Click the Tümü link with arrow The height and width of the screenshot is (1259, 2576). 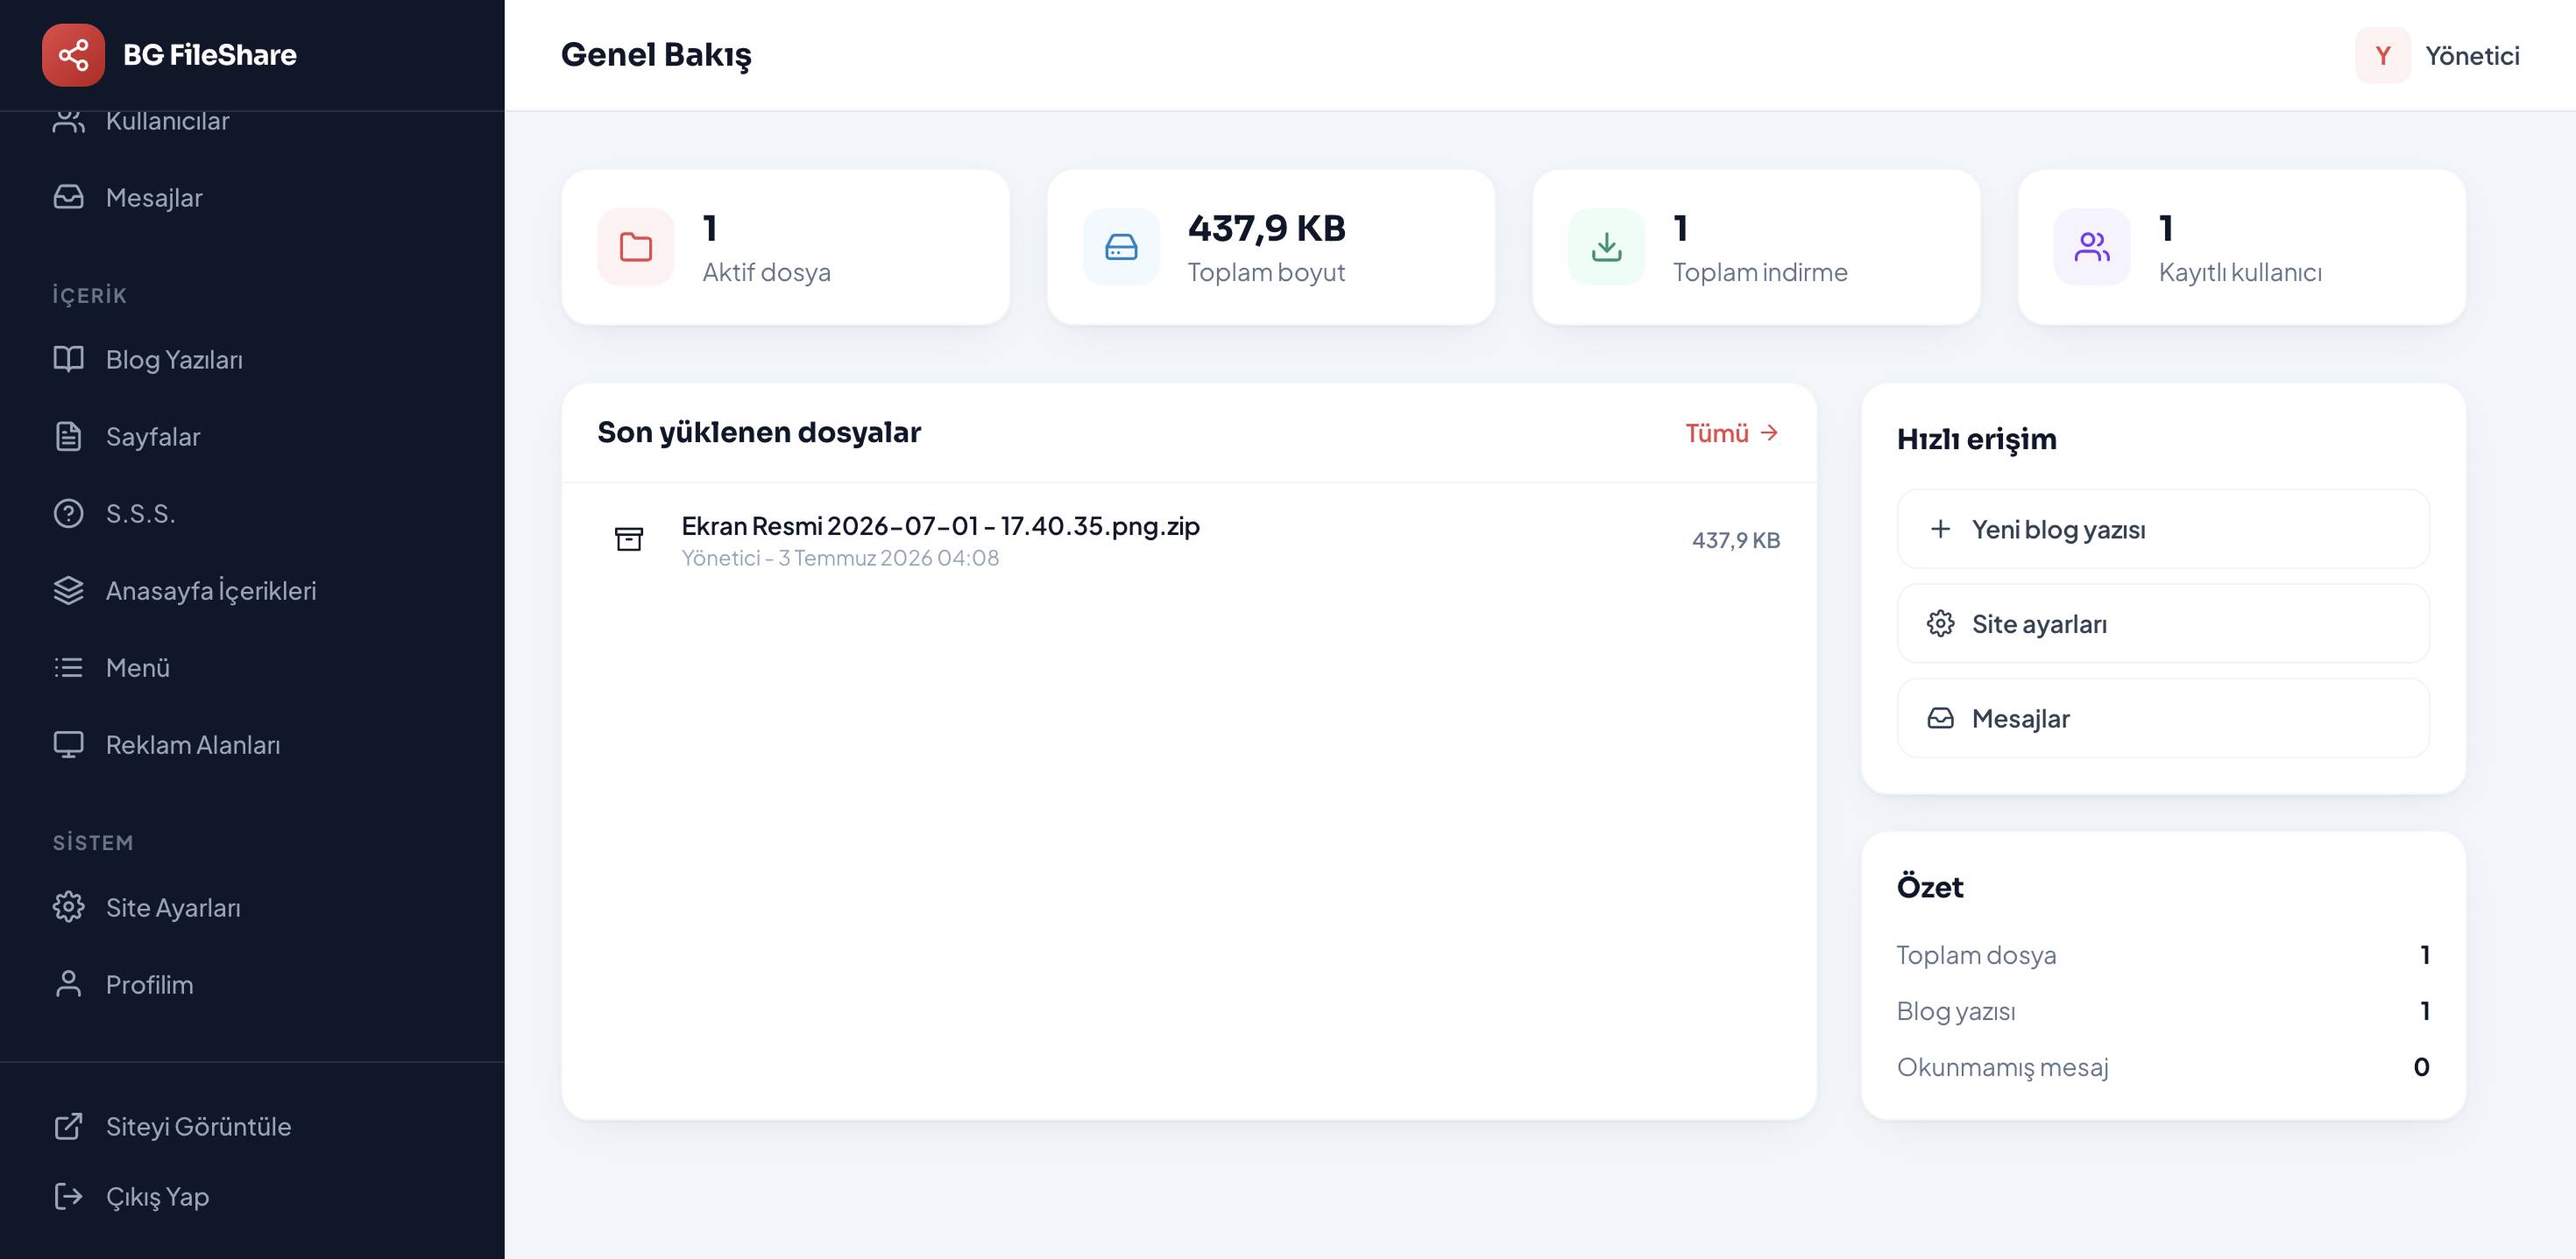(1732, 433)
